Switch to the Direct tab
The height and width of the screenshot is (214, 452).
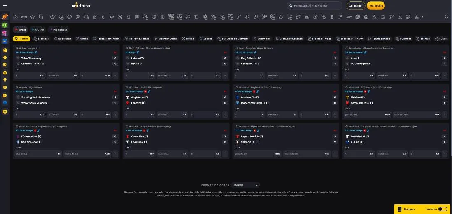(x=20, y=30)
